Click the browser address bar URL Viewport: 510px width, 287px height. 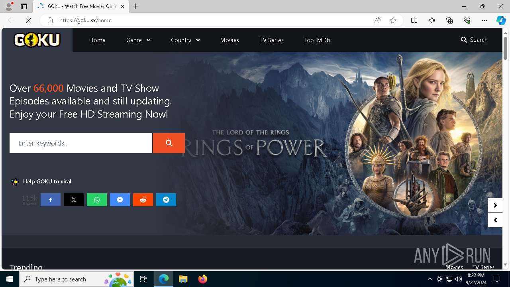point(85,20)
